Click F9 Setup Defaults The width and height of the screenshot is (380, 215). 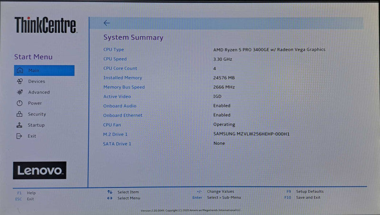(x=305, y=191)
